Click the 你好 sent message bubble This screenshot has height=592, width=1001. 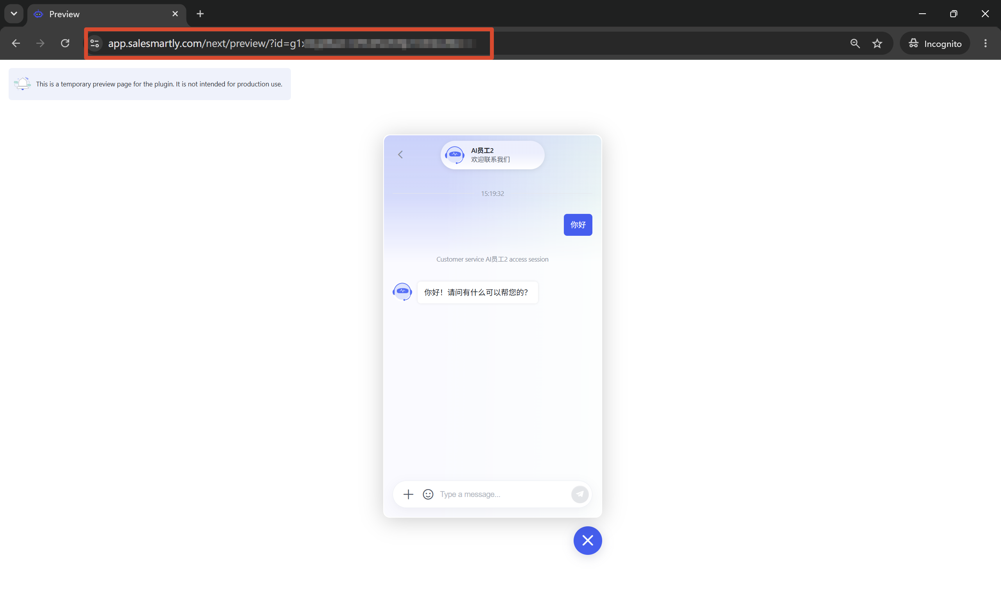tap(578, 225)
